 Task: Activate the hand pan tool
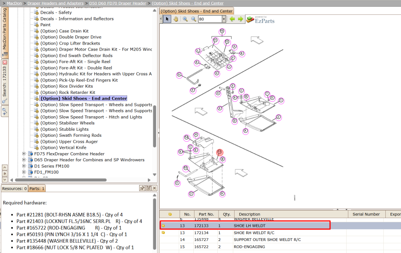pos(176,19)
